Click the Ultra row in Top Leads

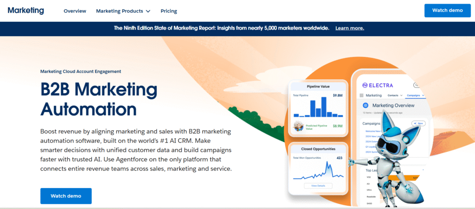pos(368,190)
